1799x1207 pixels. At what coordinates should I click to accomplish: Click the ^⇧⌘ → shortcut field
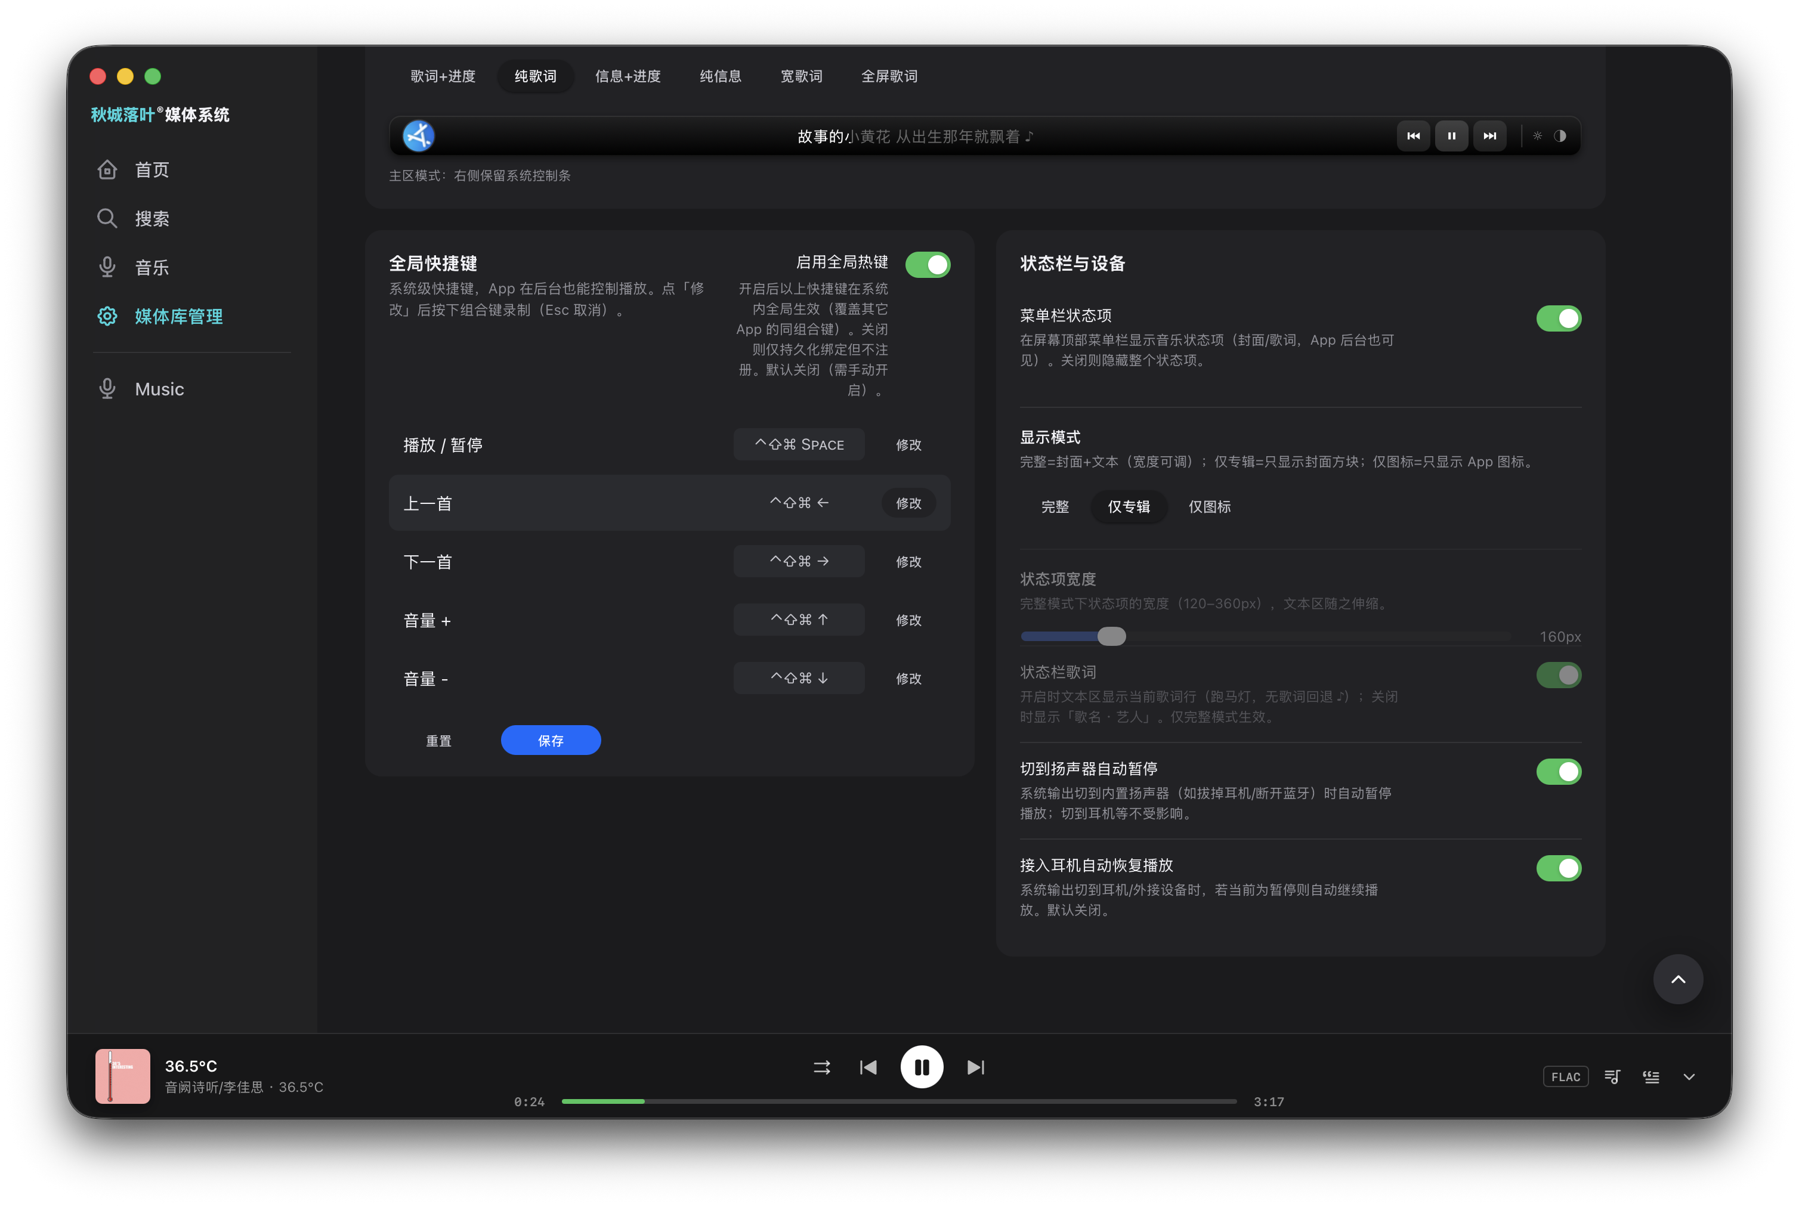click(798, 561)
